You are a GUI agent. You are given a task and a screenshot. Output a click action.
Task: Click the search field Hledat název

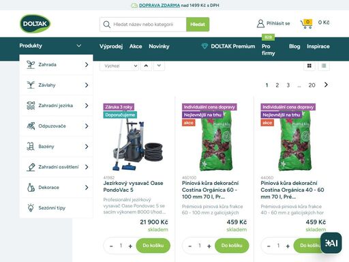[149, 25]
